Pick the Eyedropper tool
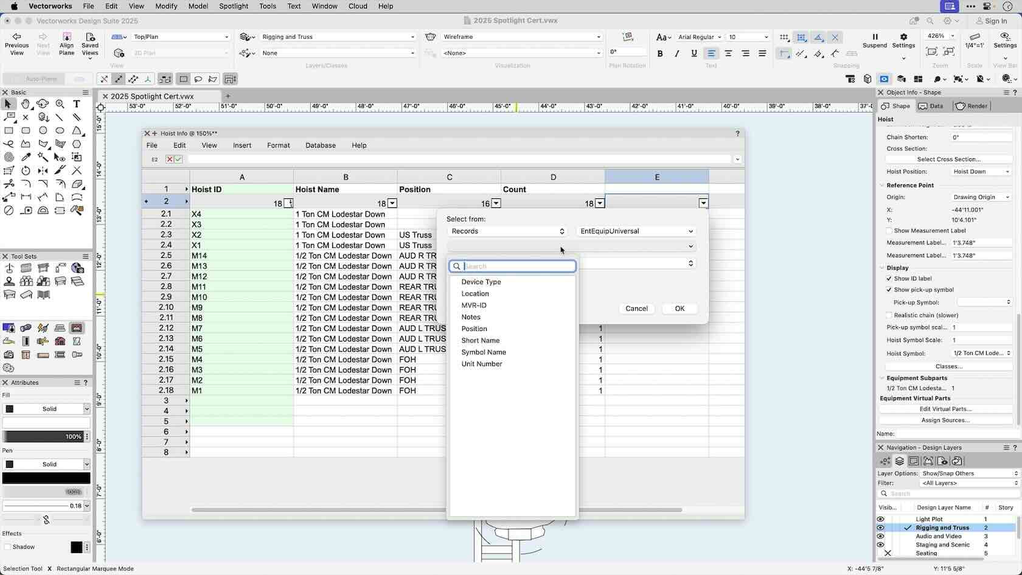The height and width of the screenshot is (575, 1022). (26, 157)
